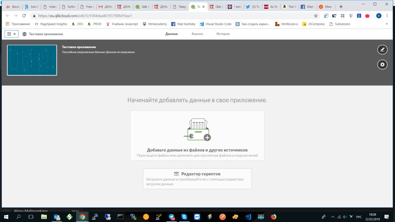Switch to the Gmail ДЕНЬ tab

coord(106,7)
